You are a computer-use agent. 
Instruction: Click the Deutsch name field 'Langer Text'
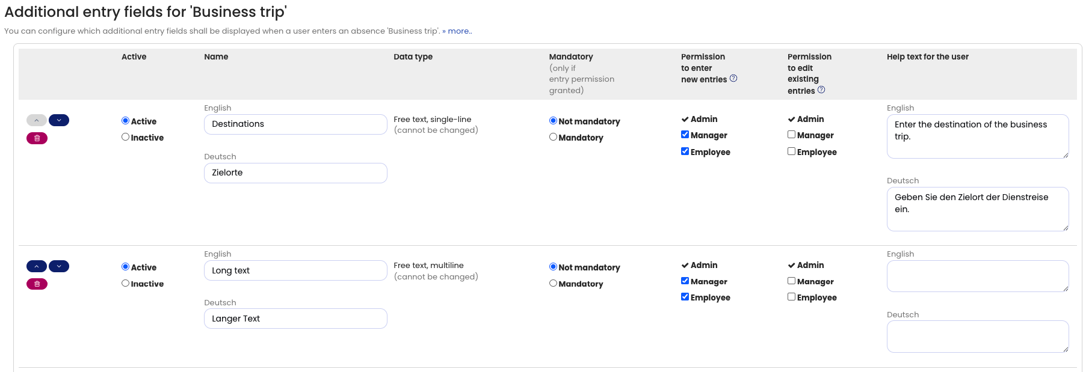tap(295, 319)
